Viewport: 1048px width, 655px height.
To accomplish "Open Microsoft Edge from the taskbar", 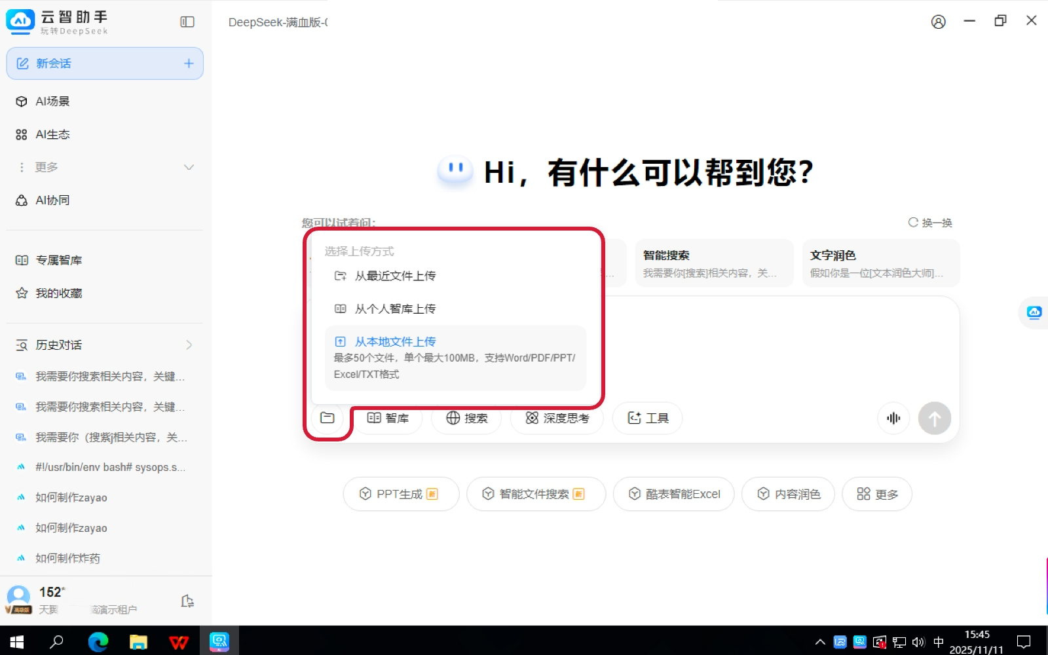I will coord(98,642).
